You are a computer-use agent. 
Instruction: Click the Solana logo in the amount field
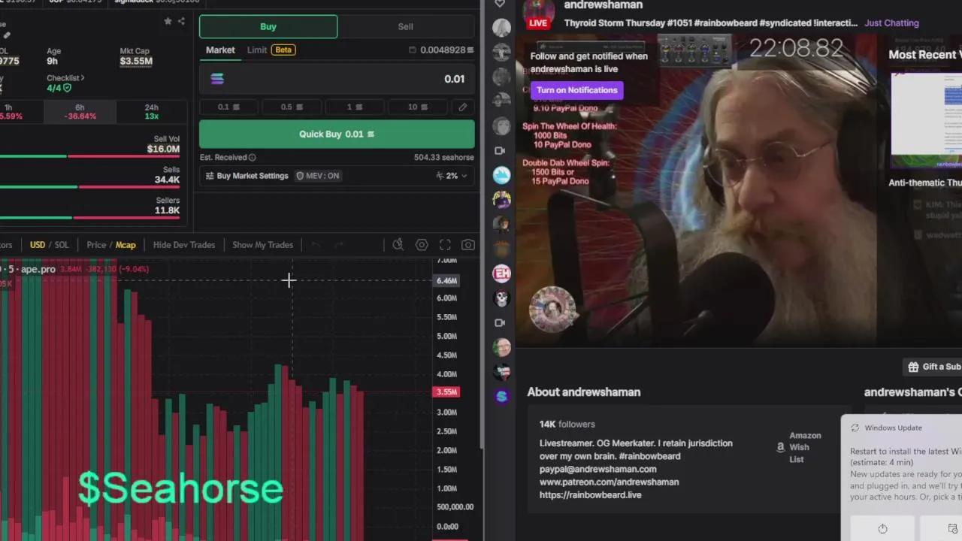pos(217,79)
